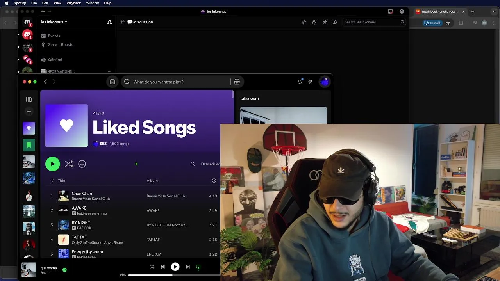Open 'Buena Vista Social Club' album link
Screen dimensions: 500x281
tap(166, 196)
